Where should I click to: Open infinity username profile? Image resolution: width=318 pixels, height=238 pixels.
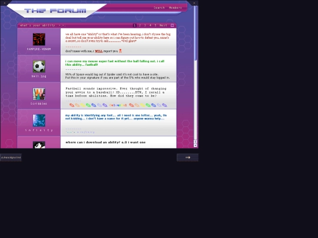pyautogui.click(x=39, y=130)
